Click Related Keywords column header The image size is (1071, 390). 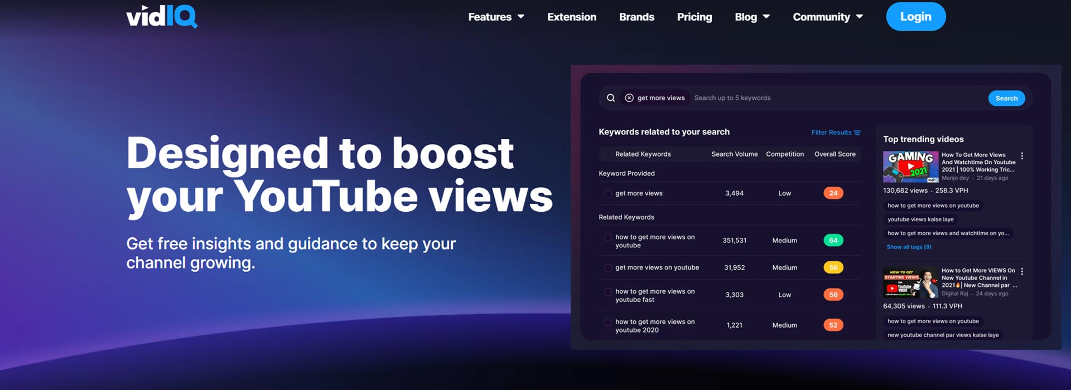click(x=643, y=154)
